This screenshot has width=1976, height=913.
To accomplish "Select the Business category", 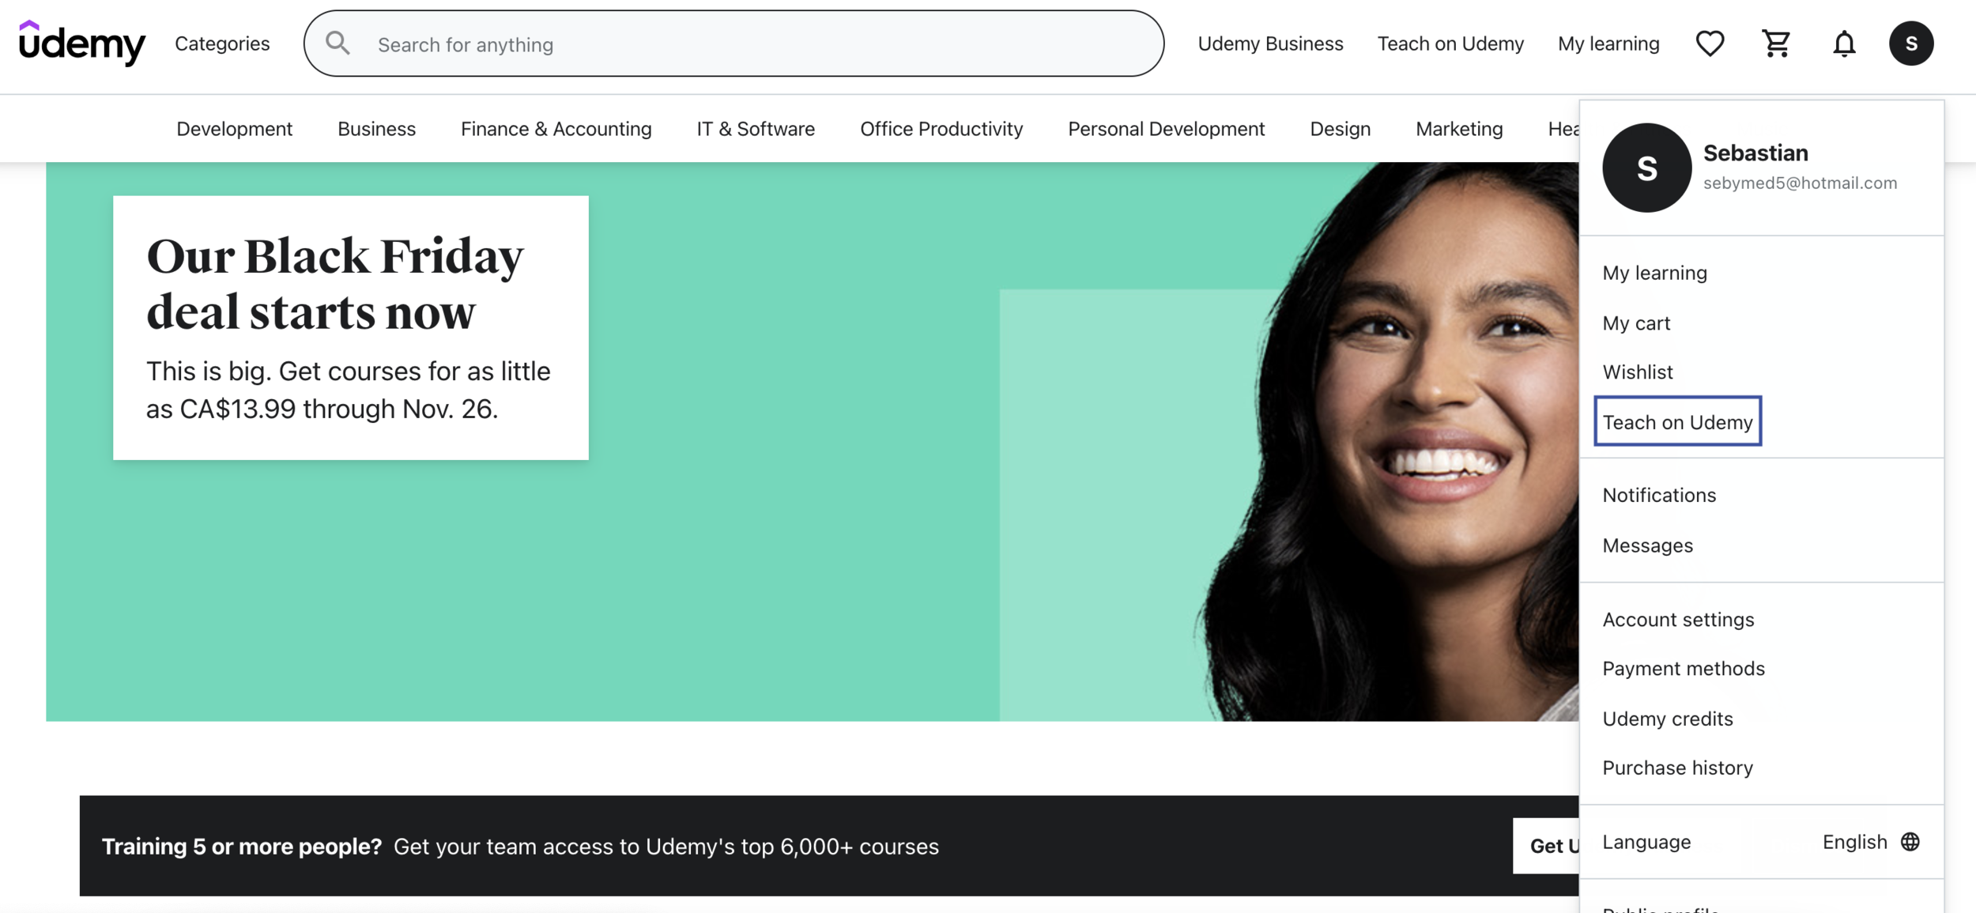I will pos(376,129).
